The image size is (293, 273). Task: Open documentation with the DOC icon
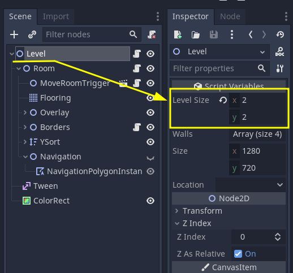click(x=280, y=51)
